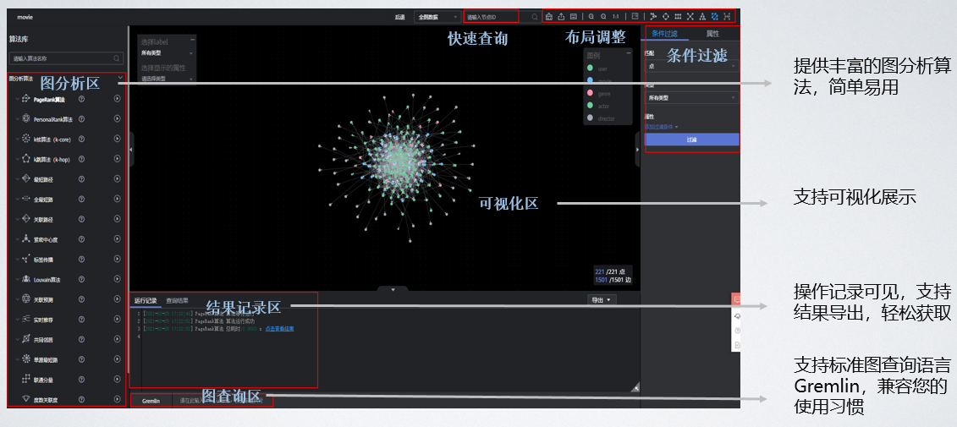This screenshot has width=957, height=427.
Task: Run the PageRank算法 algorithm
Action: [117, 99]
